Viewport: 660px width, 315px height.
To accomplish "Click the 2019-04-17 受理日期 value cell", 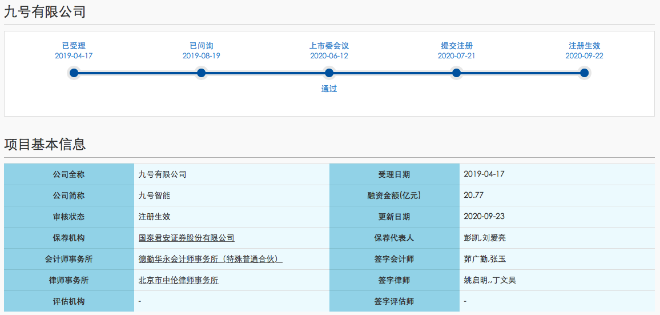I will (x=557, y=174).
